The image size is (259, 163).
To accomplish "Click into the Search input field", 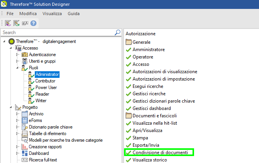I will click(x=58, y=33).
